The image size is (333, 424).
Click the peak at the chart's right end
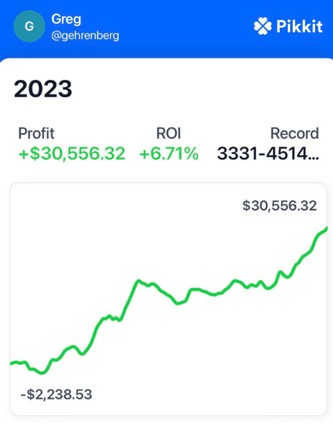[326, 229]
